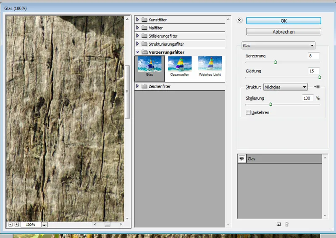Click preview vertical scrollbar thumb
Viewport: 336px width, 238px height.
tap(127, 92)
